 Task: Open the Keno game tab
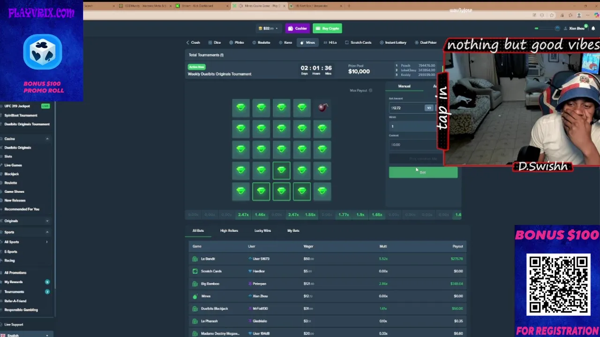[285, 43]
